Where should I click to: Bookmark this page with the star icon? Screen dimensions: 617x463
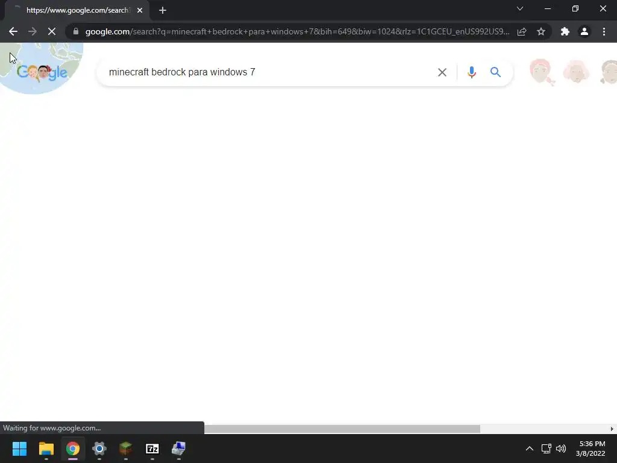(541, 31)
